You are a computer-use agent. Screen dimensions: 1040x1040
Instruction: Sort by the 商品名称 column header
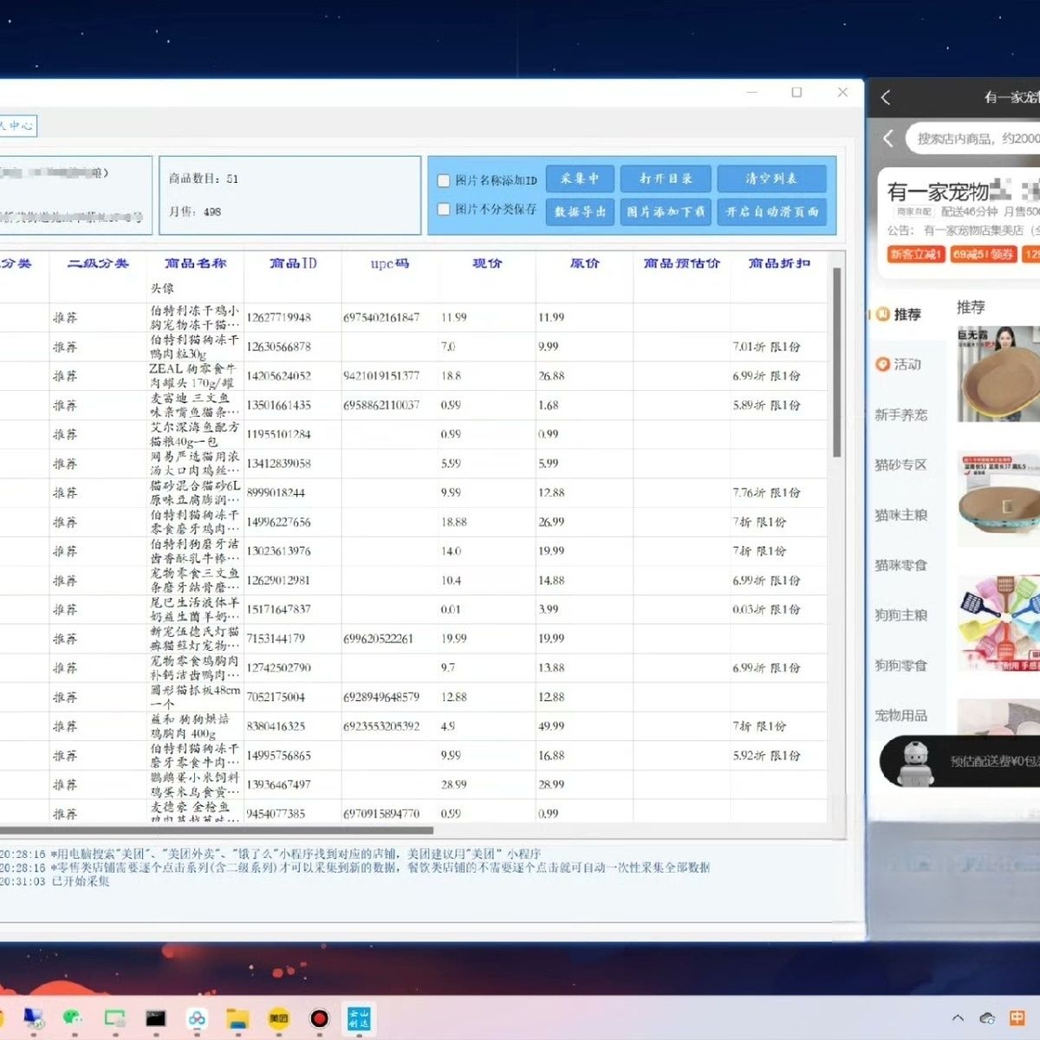(196, 263)
